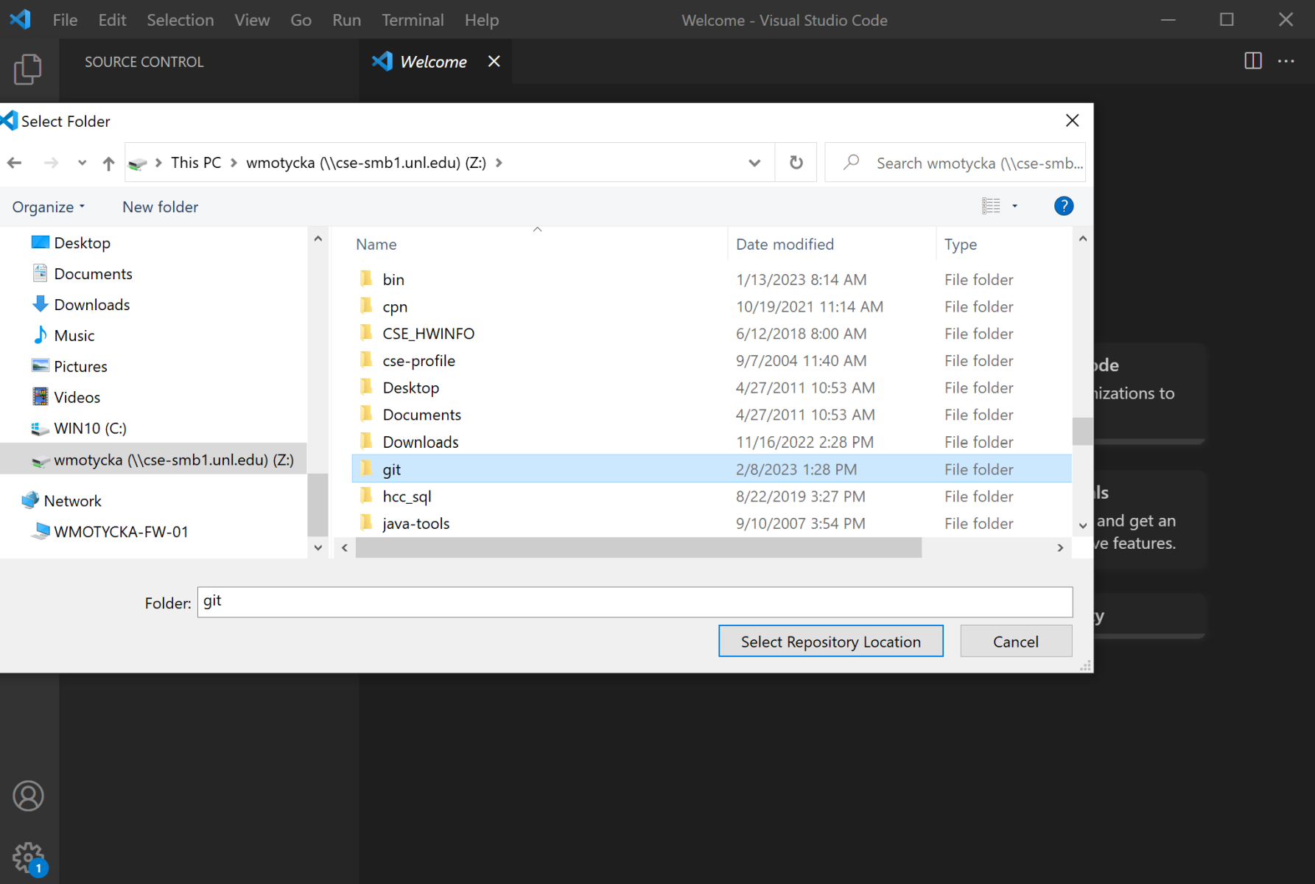Close the Welcome tab

pyautogui.click(x=494, y=62)
